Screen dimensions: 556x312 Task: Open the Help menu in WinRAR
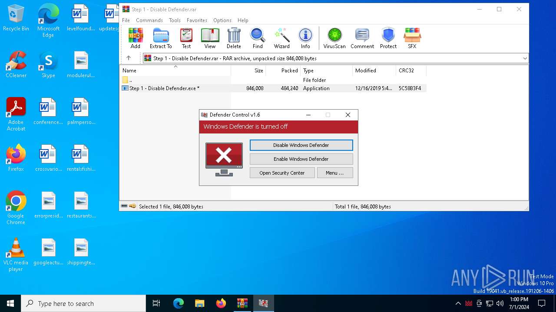coord(243,20)
